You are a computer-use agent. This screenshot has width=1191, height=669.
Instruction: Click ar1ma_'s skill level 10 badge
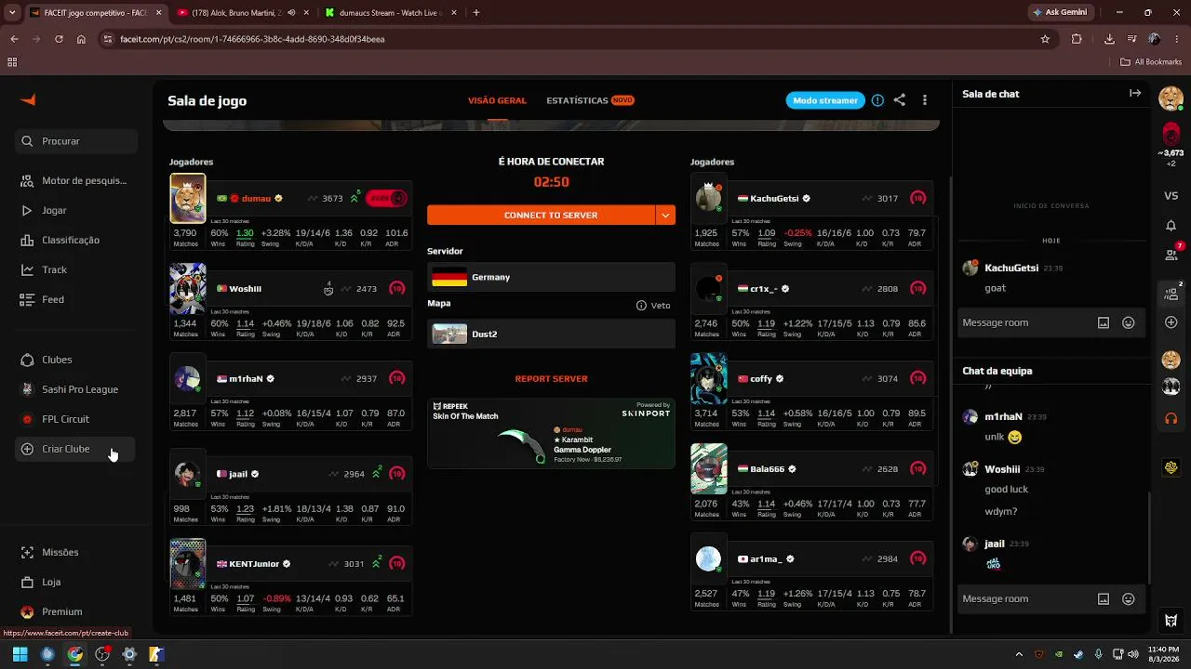tap(918, 559)
